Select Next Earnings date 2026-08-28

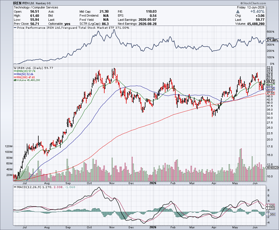point(147,24)
